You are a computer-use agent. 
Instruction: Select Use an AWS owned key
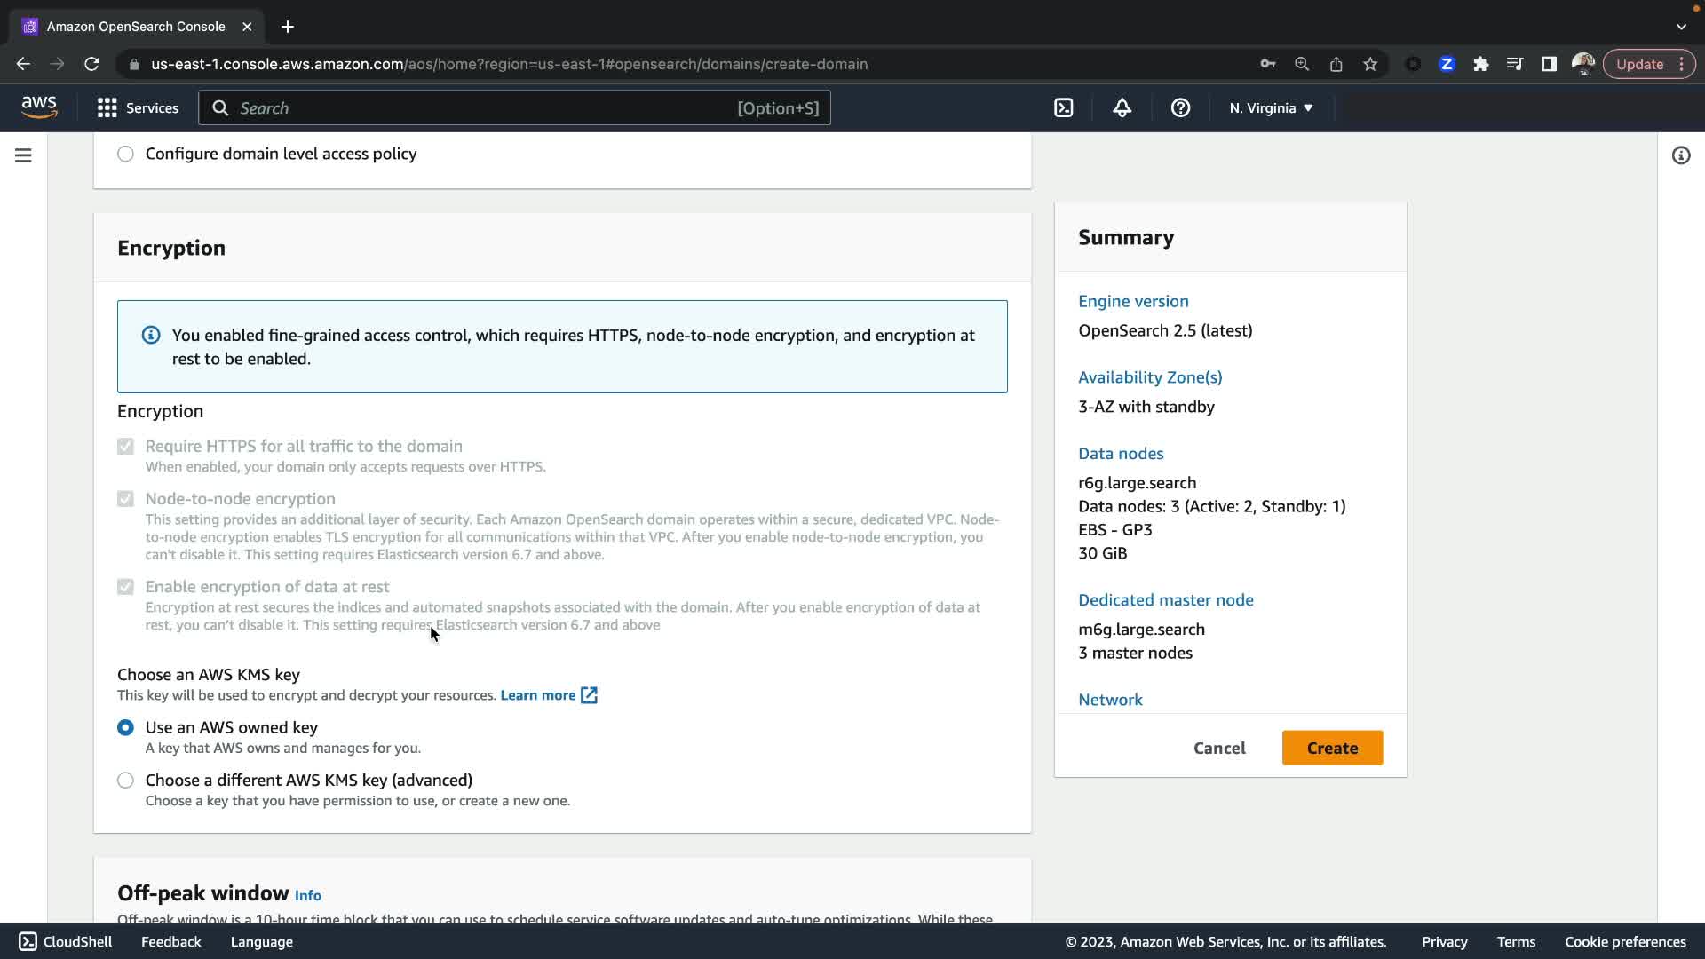click(125, 727)
